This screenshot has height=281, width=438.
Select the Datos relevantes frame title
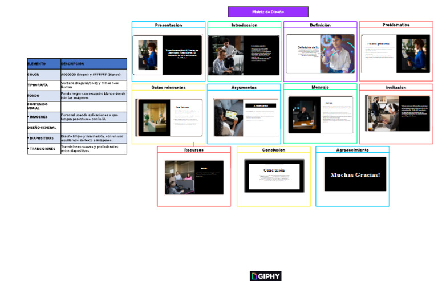click(x=168, y=87)
